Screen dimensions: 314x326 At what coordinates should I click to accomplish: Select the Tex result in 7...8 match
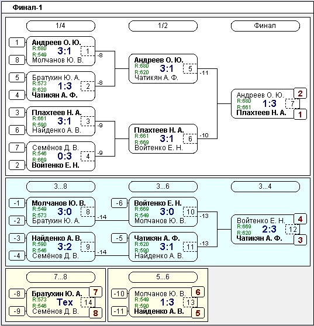pos(64,302)
